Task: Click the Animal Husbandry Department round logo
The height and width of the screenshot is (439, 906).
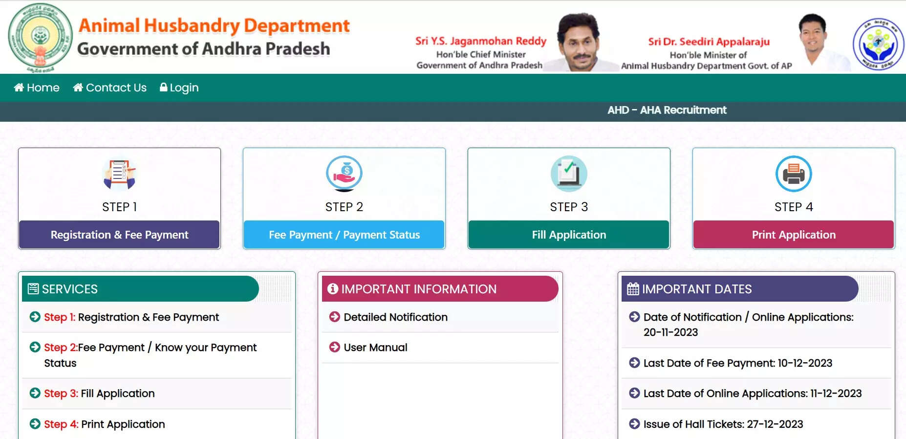Action: click(878, 44)
